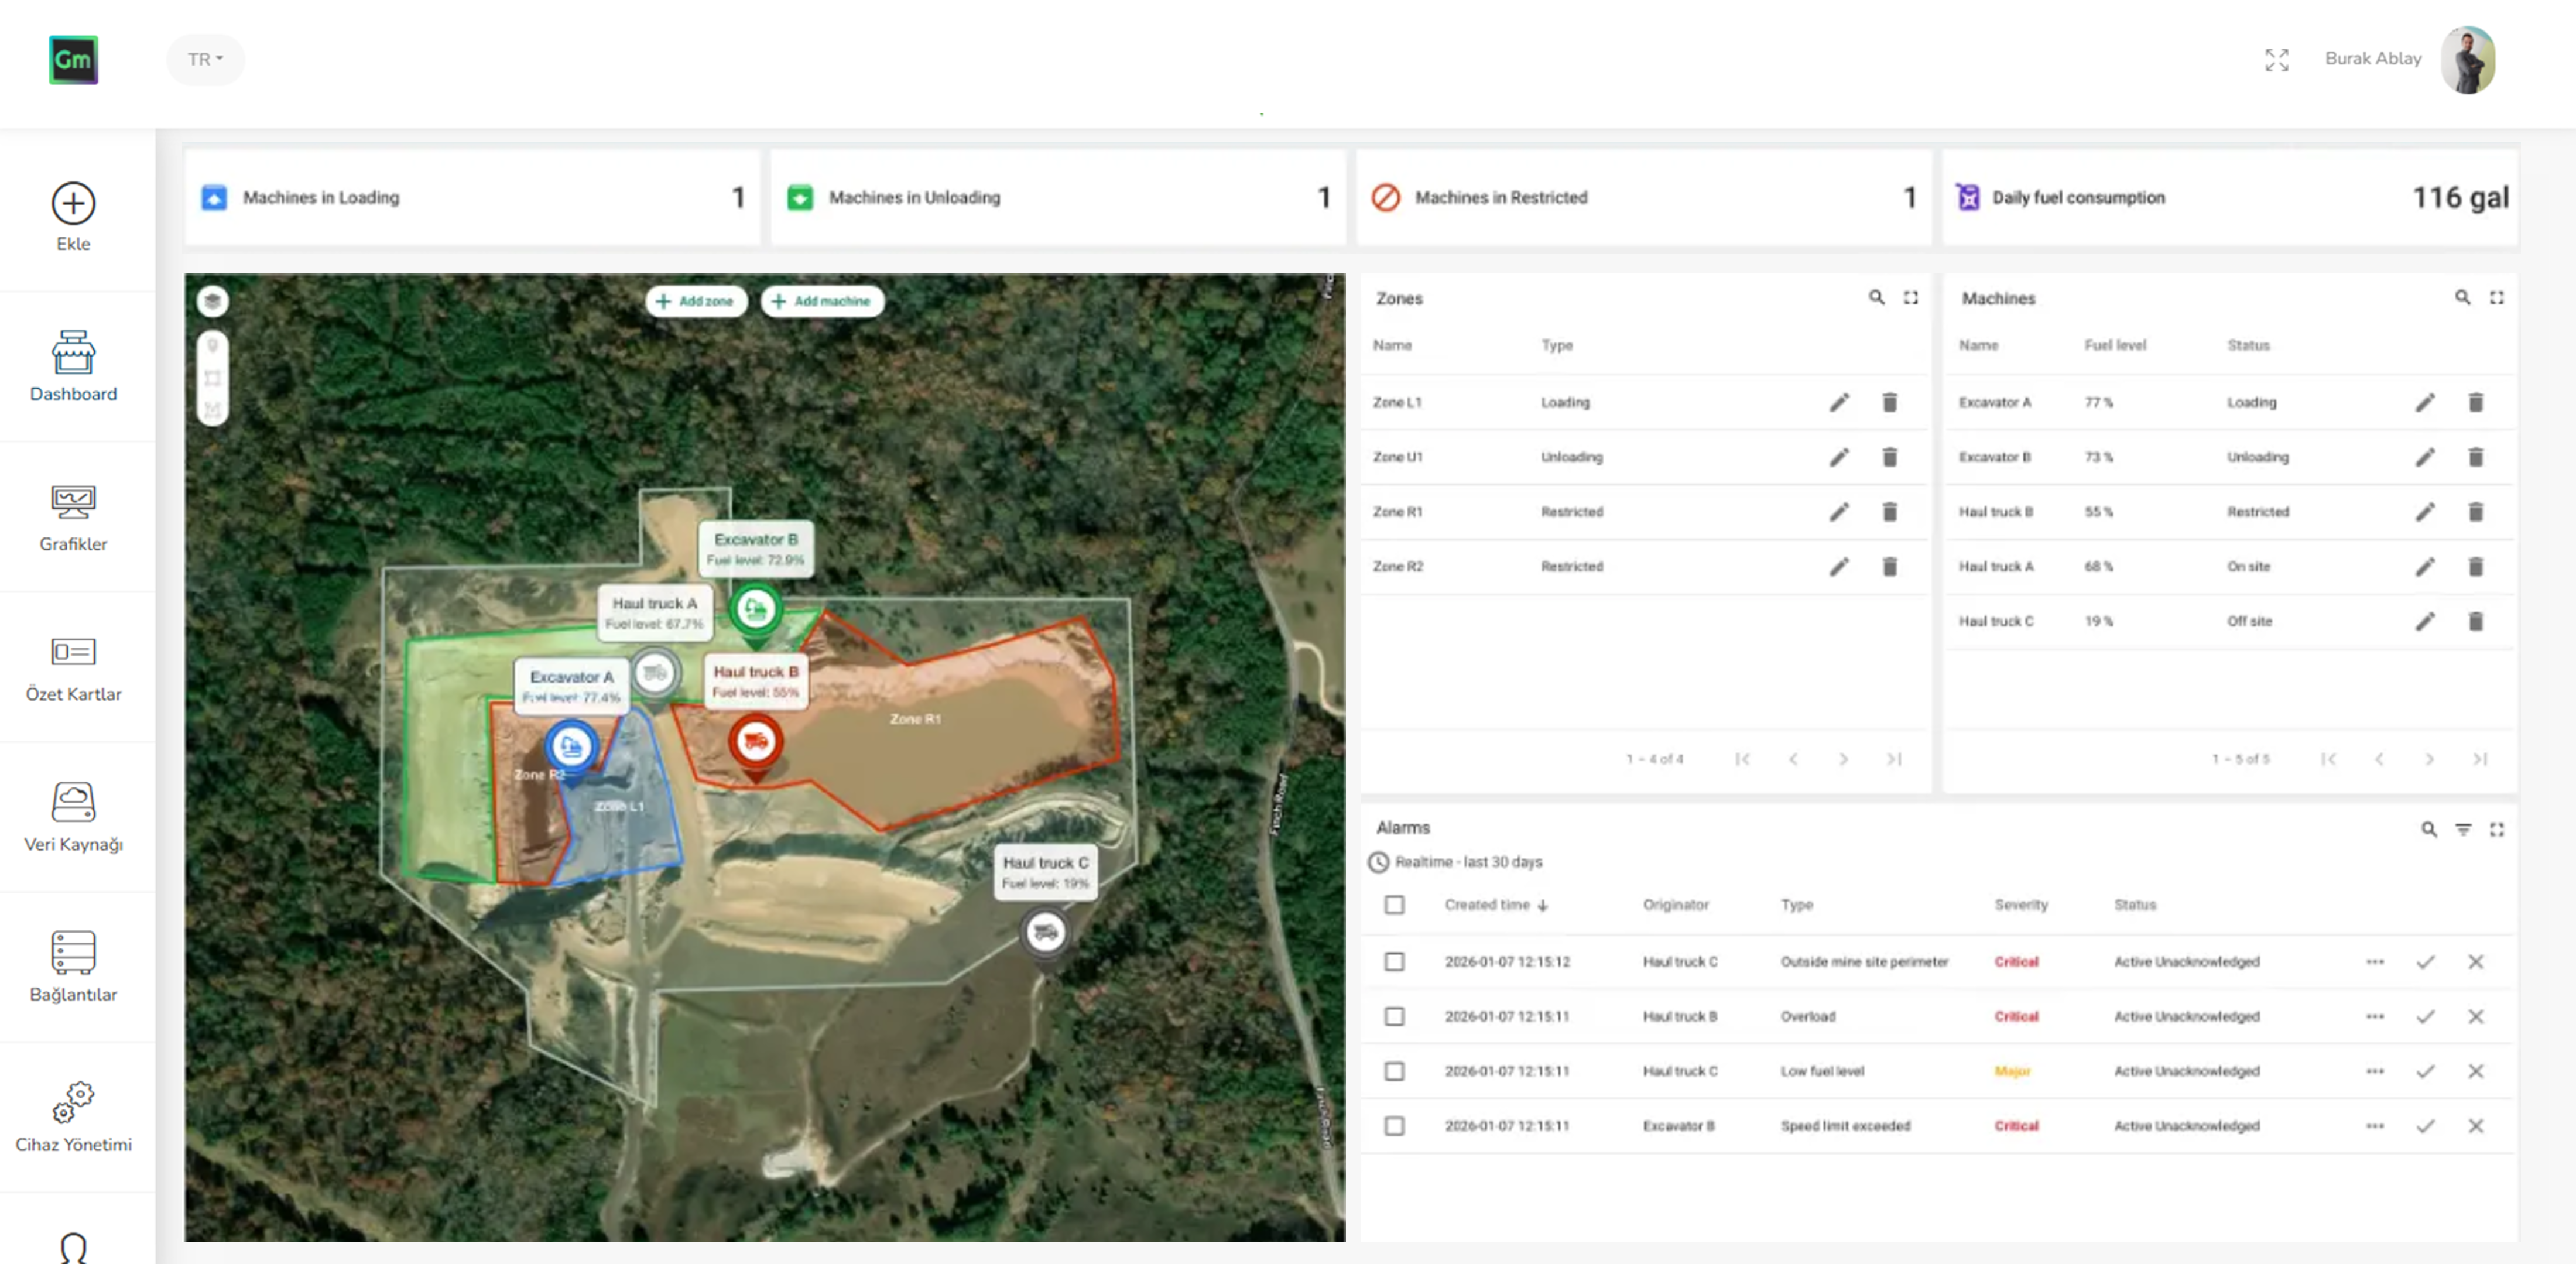Select the location pin map tool
This screenshot has width=2576, height=1264.
point(213,345)
